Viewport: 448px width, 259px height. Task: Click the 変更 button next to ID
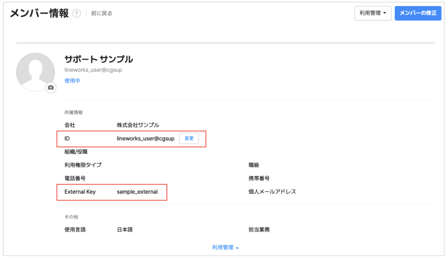coord(189,139)
